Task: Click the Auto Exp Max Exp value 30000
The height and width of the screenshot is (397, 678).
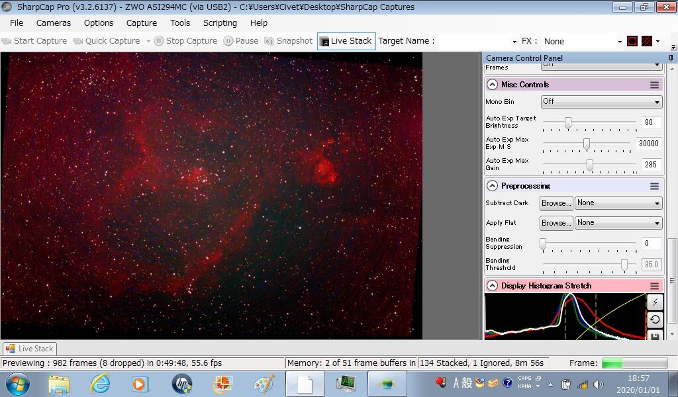Action: click(x=648, y=144)
